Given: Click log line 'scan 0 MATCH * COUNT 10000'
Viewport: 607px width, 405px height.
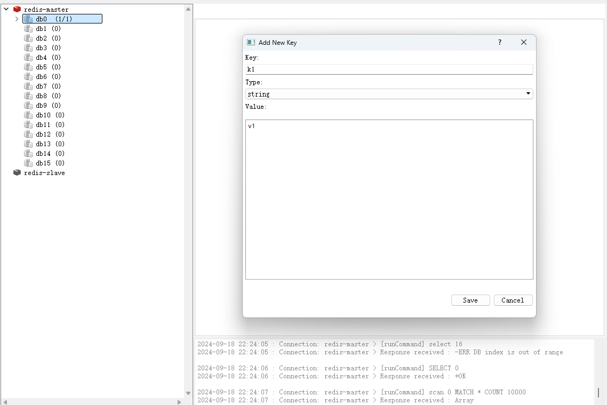Looking at the screenshot, I should click(362, 392).
